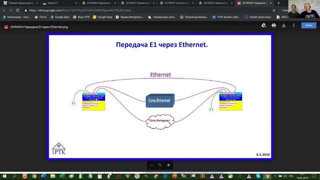This screenshot has height=180, width=320.
Task: Switch to the '20190405 Ведомость' tab
Action: click(x=98, y=3)
